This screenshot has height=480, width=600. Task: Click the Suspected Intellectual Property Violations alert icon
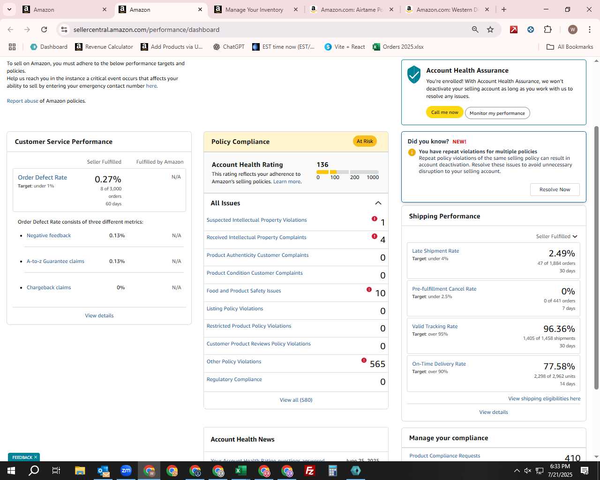374,219
